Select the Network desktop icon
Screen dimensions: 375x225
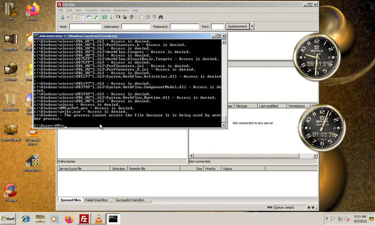[x=11, y=72]
